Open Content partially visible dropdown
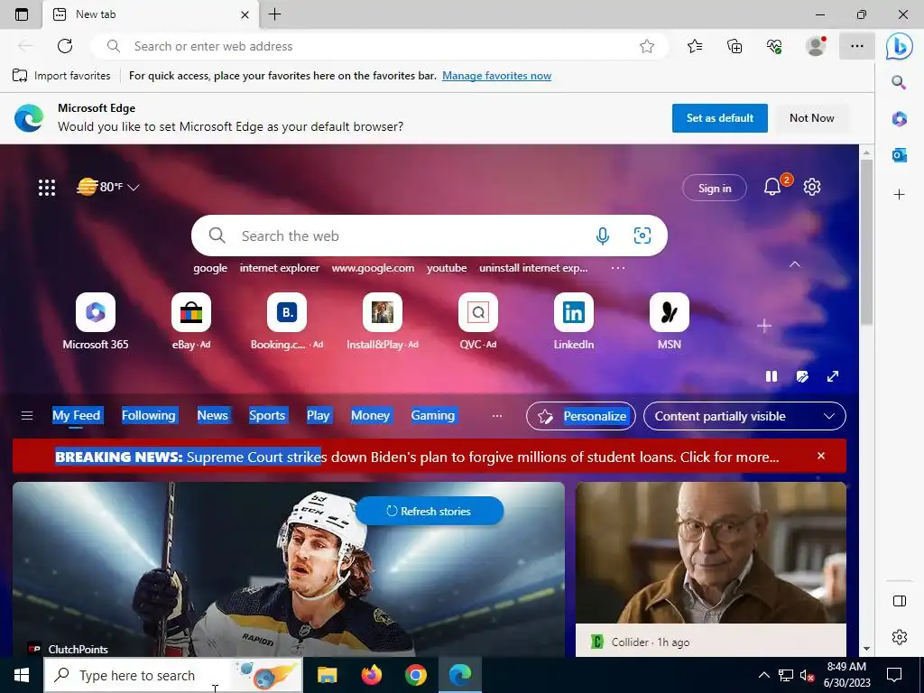This screenshot has width=924, height=693. pos(744,416)
